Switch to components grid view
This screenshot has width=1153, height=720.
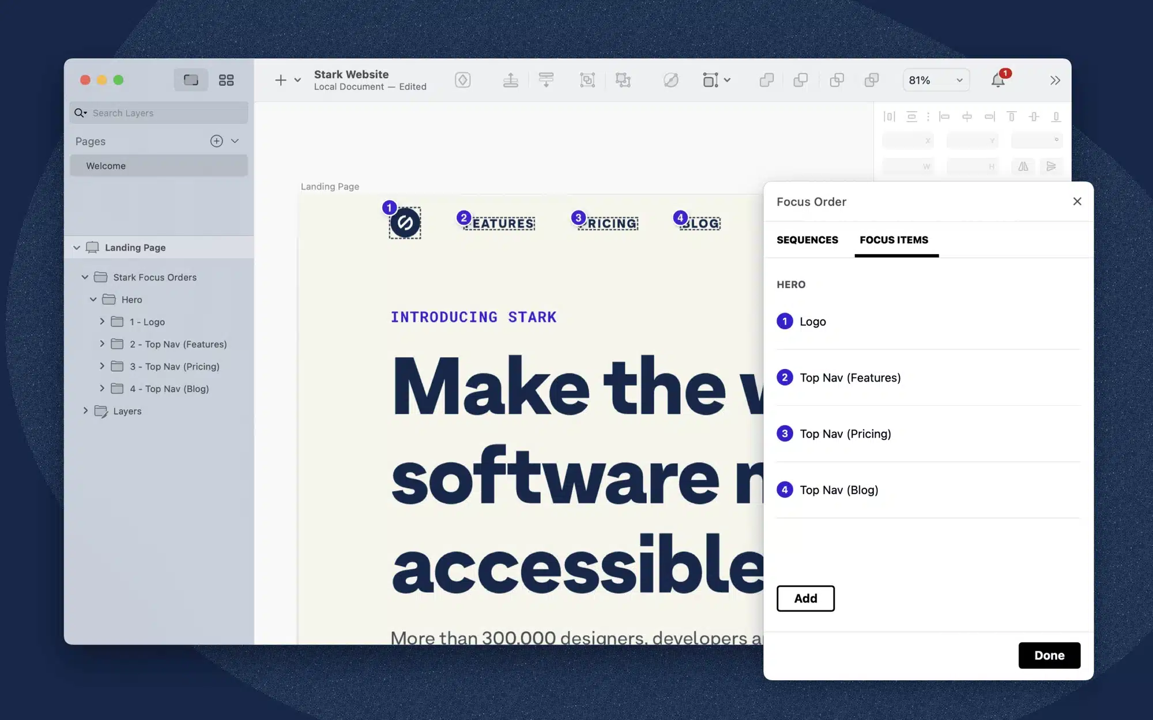coord(226,80)
